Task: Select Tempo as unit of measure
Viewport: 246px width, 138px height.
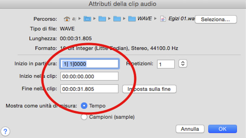Action: click(x=84, y=106)
